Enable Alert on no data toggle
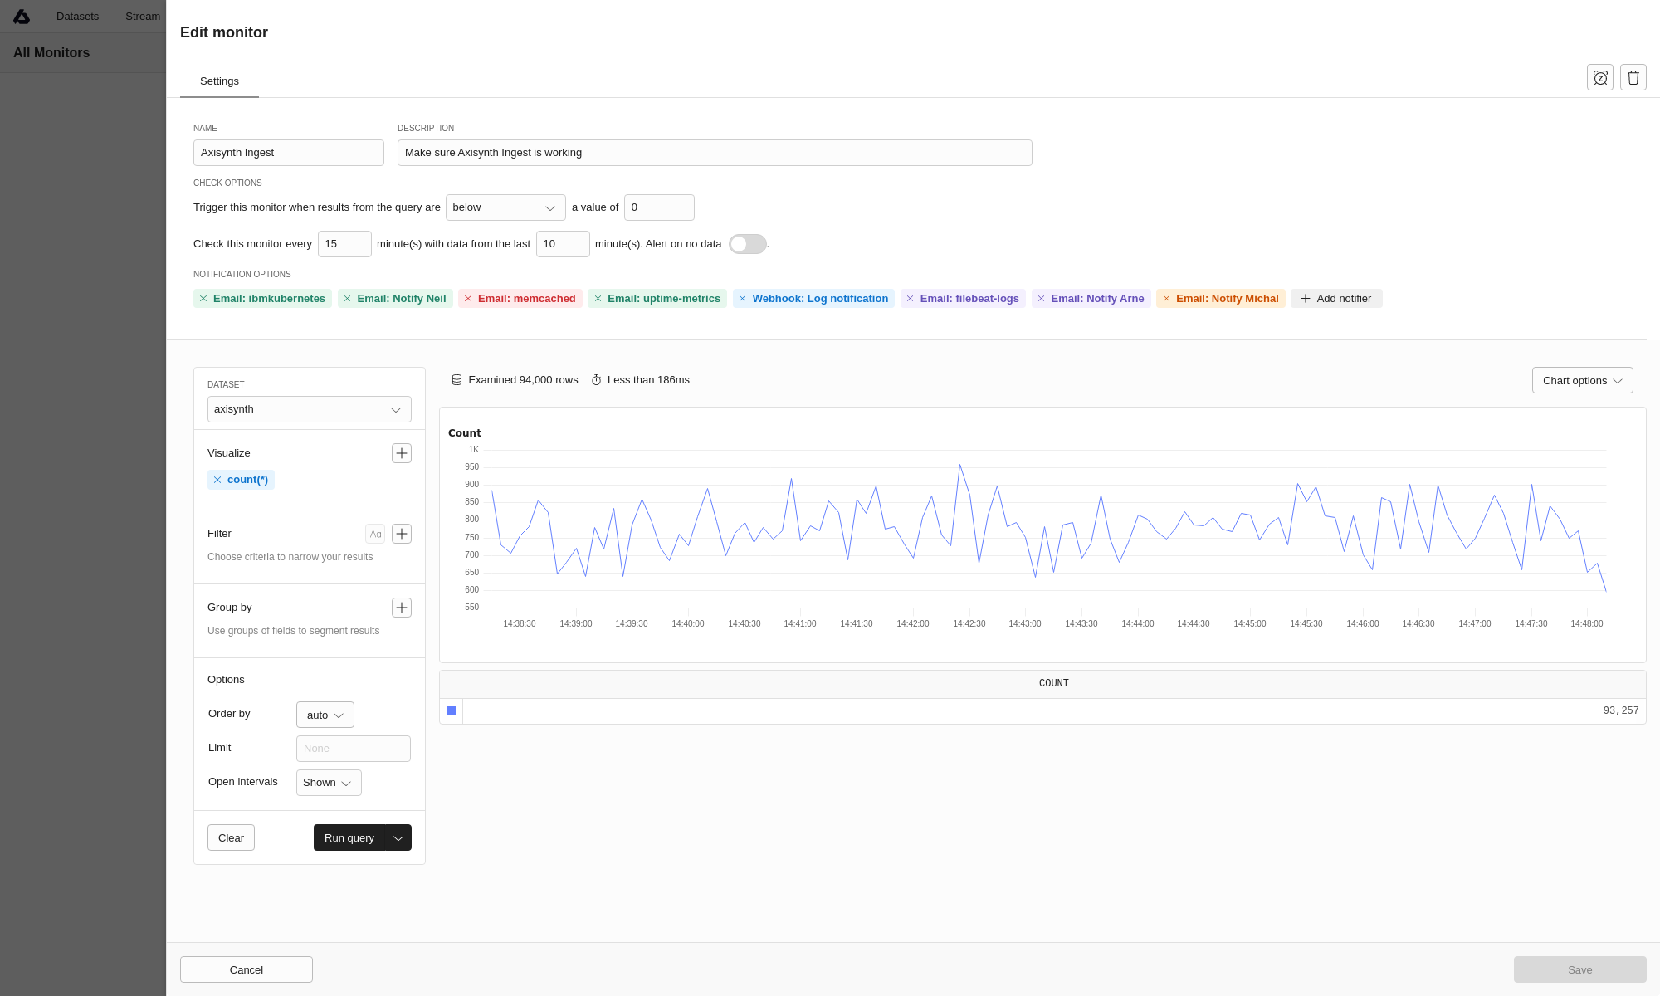Viewport: 1660px width, 996px height. pyautogui.click(x=747, y=244)
